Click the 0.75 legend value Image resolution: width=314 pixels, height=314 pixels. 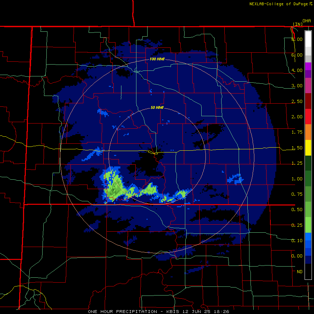click(x=297, y=194)
